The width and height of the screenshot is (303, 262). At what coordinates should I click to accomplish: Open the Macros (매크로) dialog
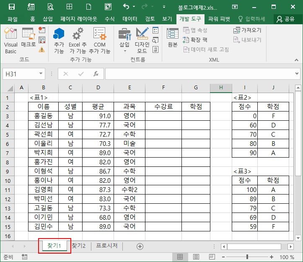[x=28, y=38]
